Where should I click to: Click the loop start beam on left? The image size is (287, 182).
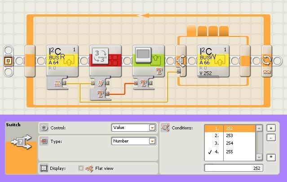coord(30,61)
